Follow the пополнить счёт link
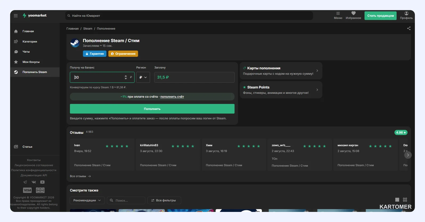This screenshot has height=222, width=425. tap(172, 97)
